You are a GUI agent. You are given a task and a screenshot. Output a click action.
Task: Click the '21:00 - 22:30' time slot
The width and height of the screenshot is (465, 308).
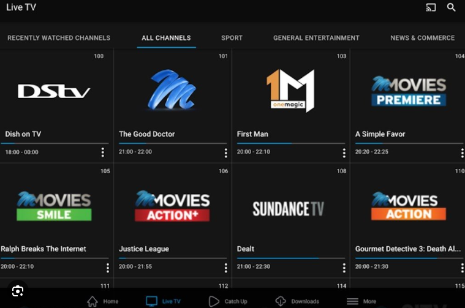click(x=253, y=266)
